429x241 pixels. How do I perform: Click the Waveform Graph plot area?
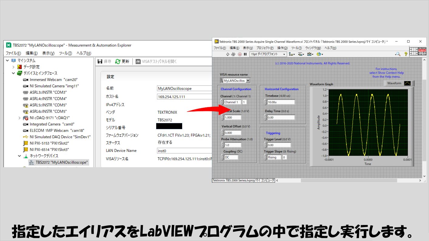[368, 123]
